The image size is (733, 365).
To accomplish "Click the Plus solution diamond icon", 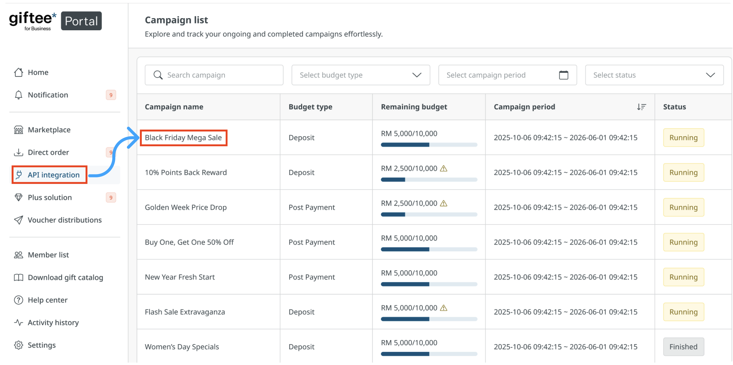I will click(18, 198).
